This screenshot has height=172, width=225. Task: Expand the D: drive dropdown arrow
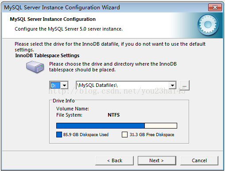point(64,85)
